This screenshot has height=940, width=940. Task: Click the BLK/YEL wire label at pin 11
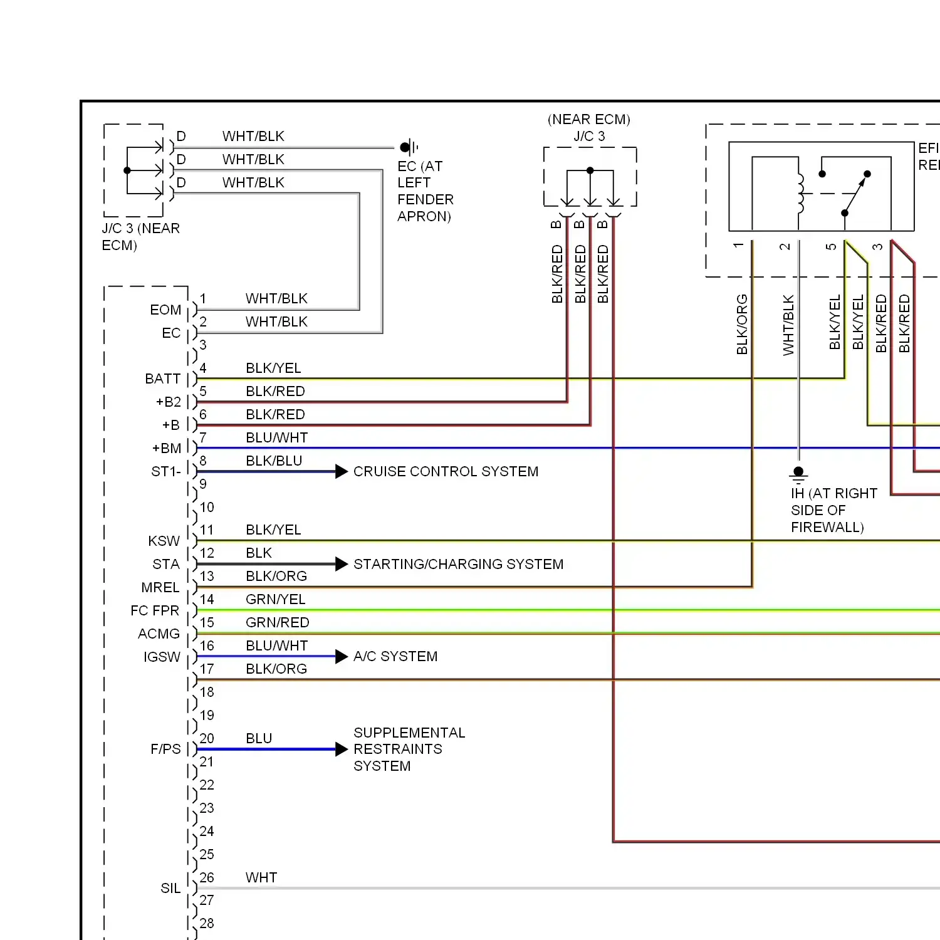[273, 530]
